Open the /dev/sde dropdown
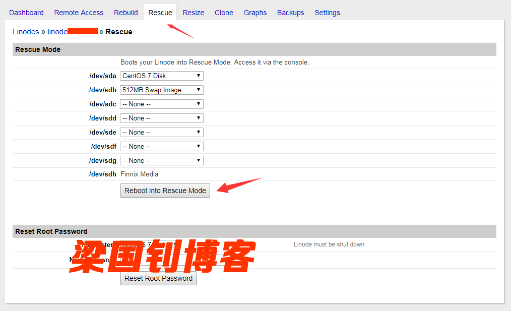Image resolution: width=511 pixels, height=311 pixels. (162, 133)
